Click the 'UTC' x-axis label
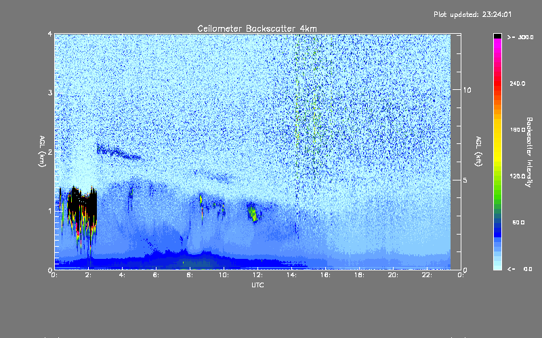Screen dimensions: 542x338 click(257, 285)
